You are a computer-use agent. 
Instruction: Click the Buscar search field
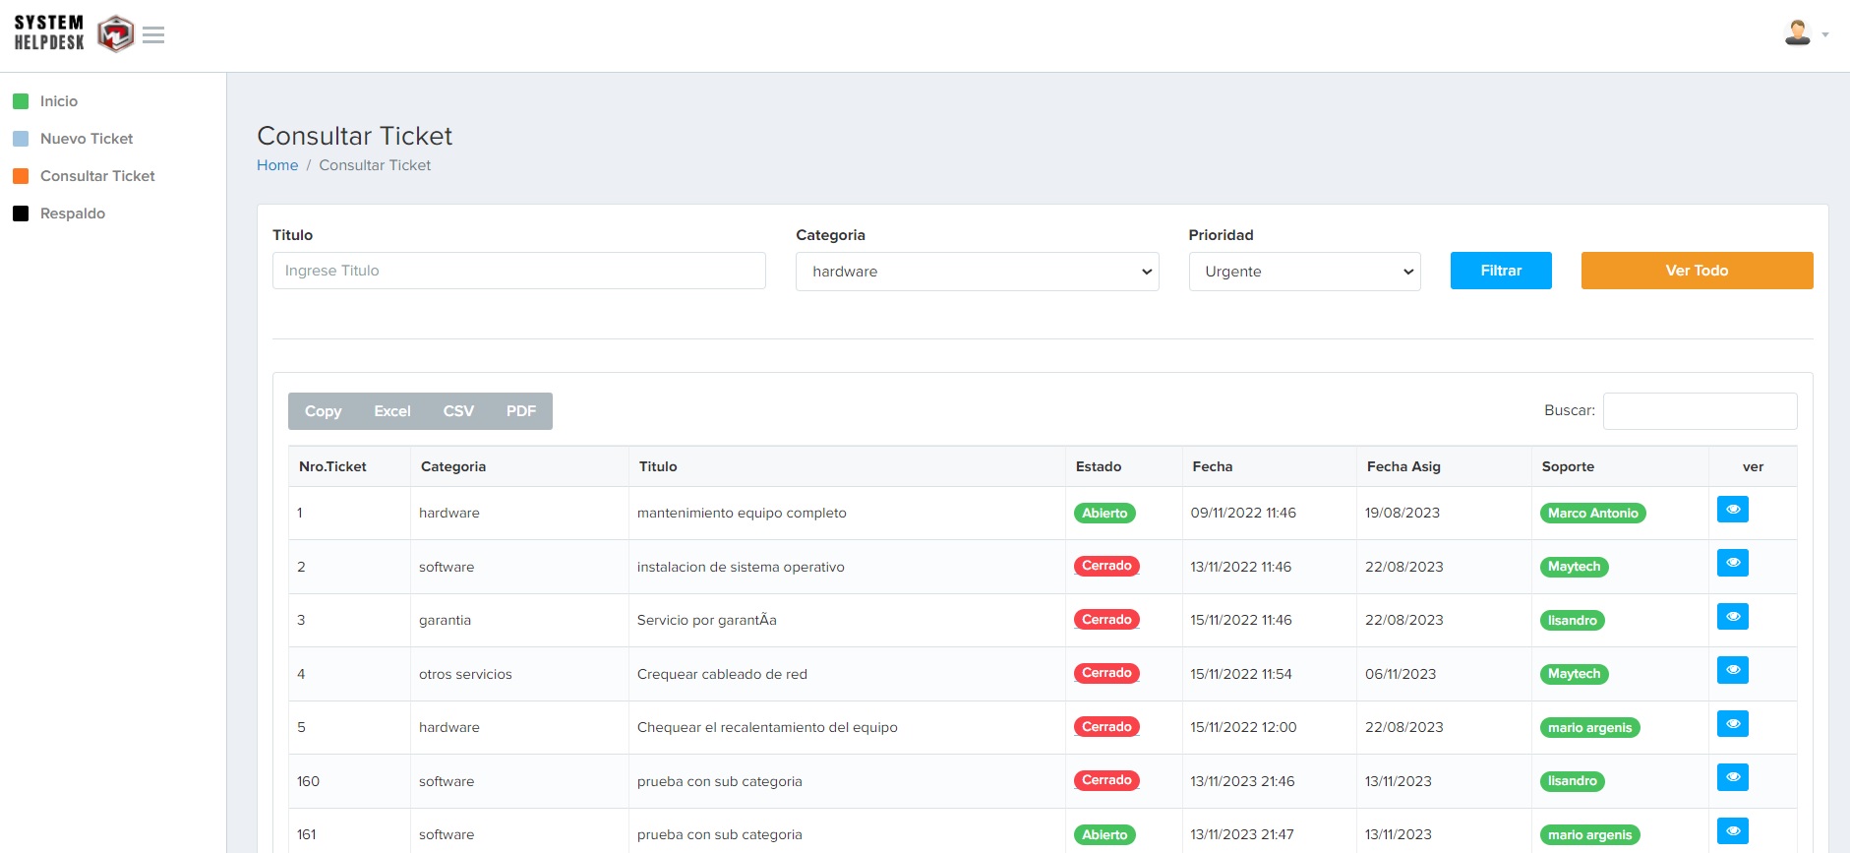click(1700, 411)
